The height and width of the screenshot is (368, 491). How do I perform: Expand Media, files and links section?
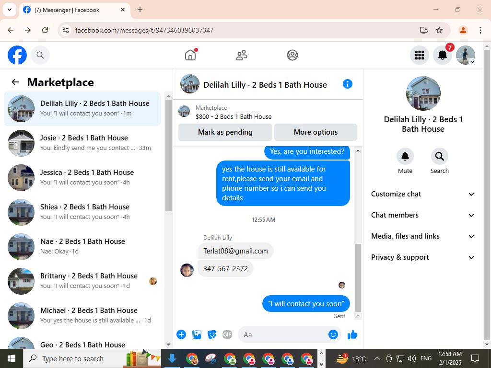[423, 236]
